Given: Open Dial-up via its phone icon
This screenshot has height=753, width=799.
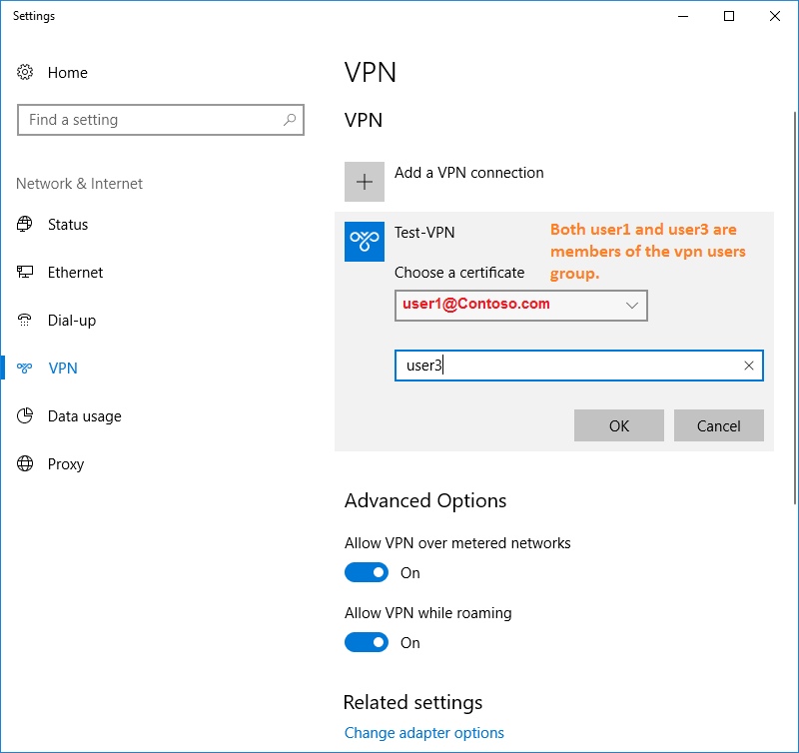Looking at the screenshot, I should 24,320.
